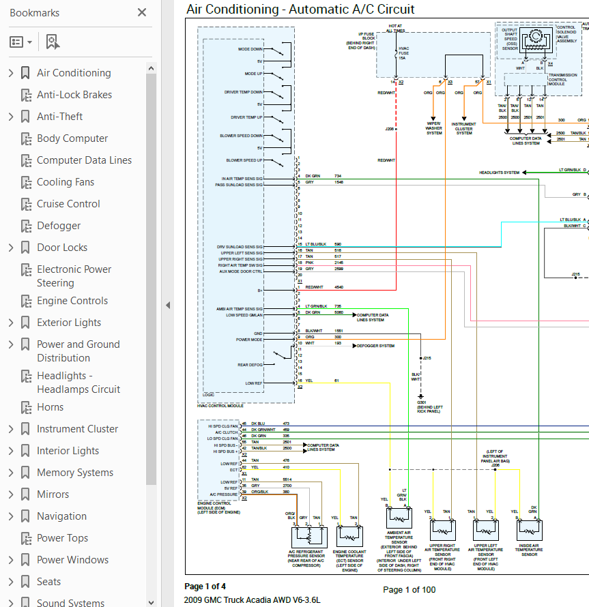Select the Power Windows bookmark
This screenshot has height=607, width=589.
pyautogui.click(x=72, y=560)
